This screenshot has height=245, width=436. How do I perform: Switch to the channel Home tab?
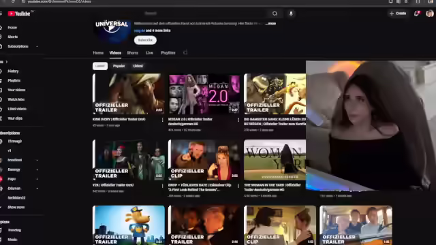tap(98, 53)
